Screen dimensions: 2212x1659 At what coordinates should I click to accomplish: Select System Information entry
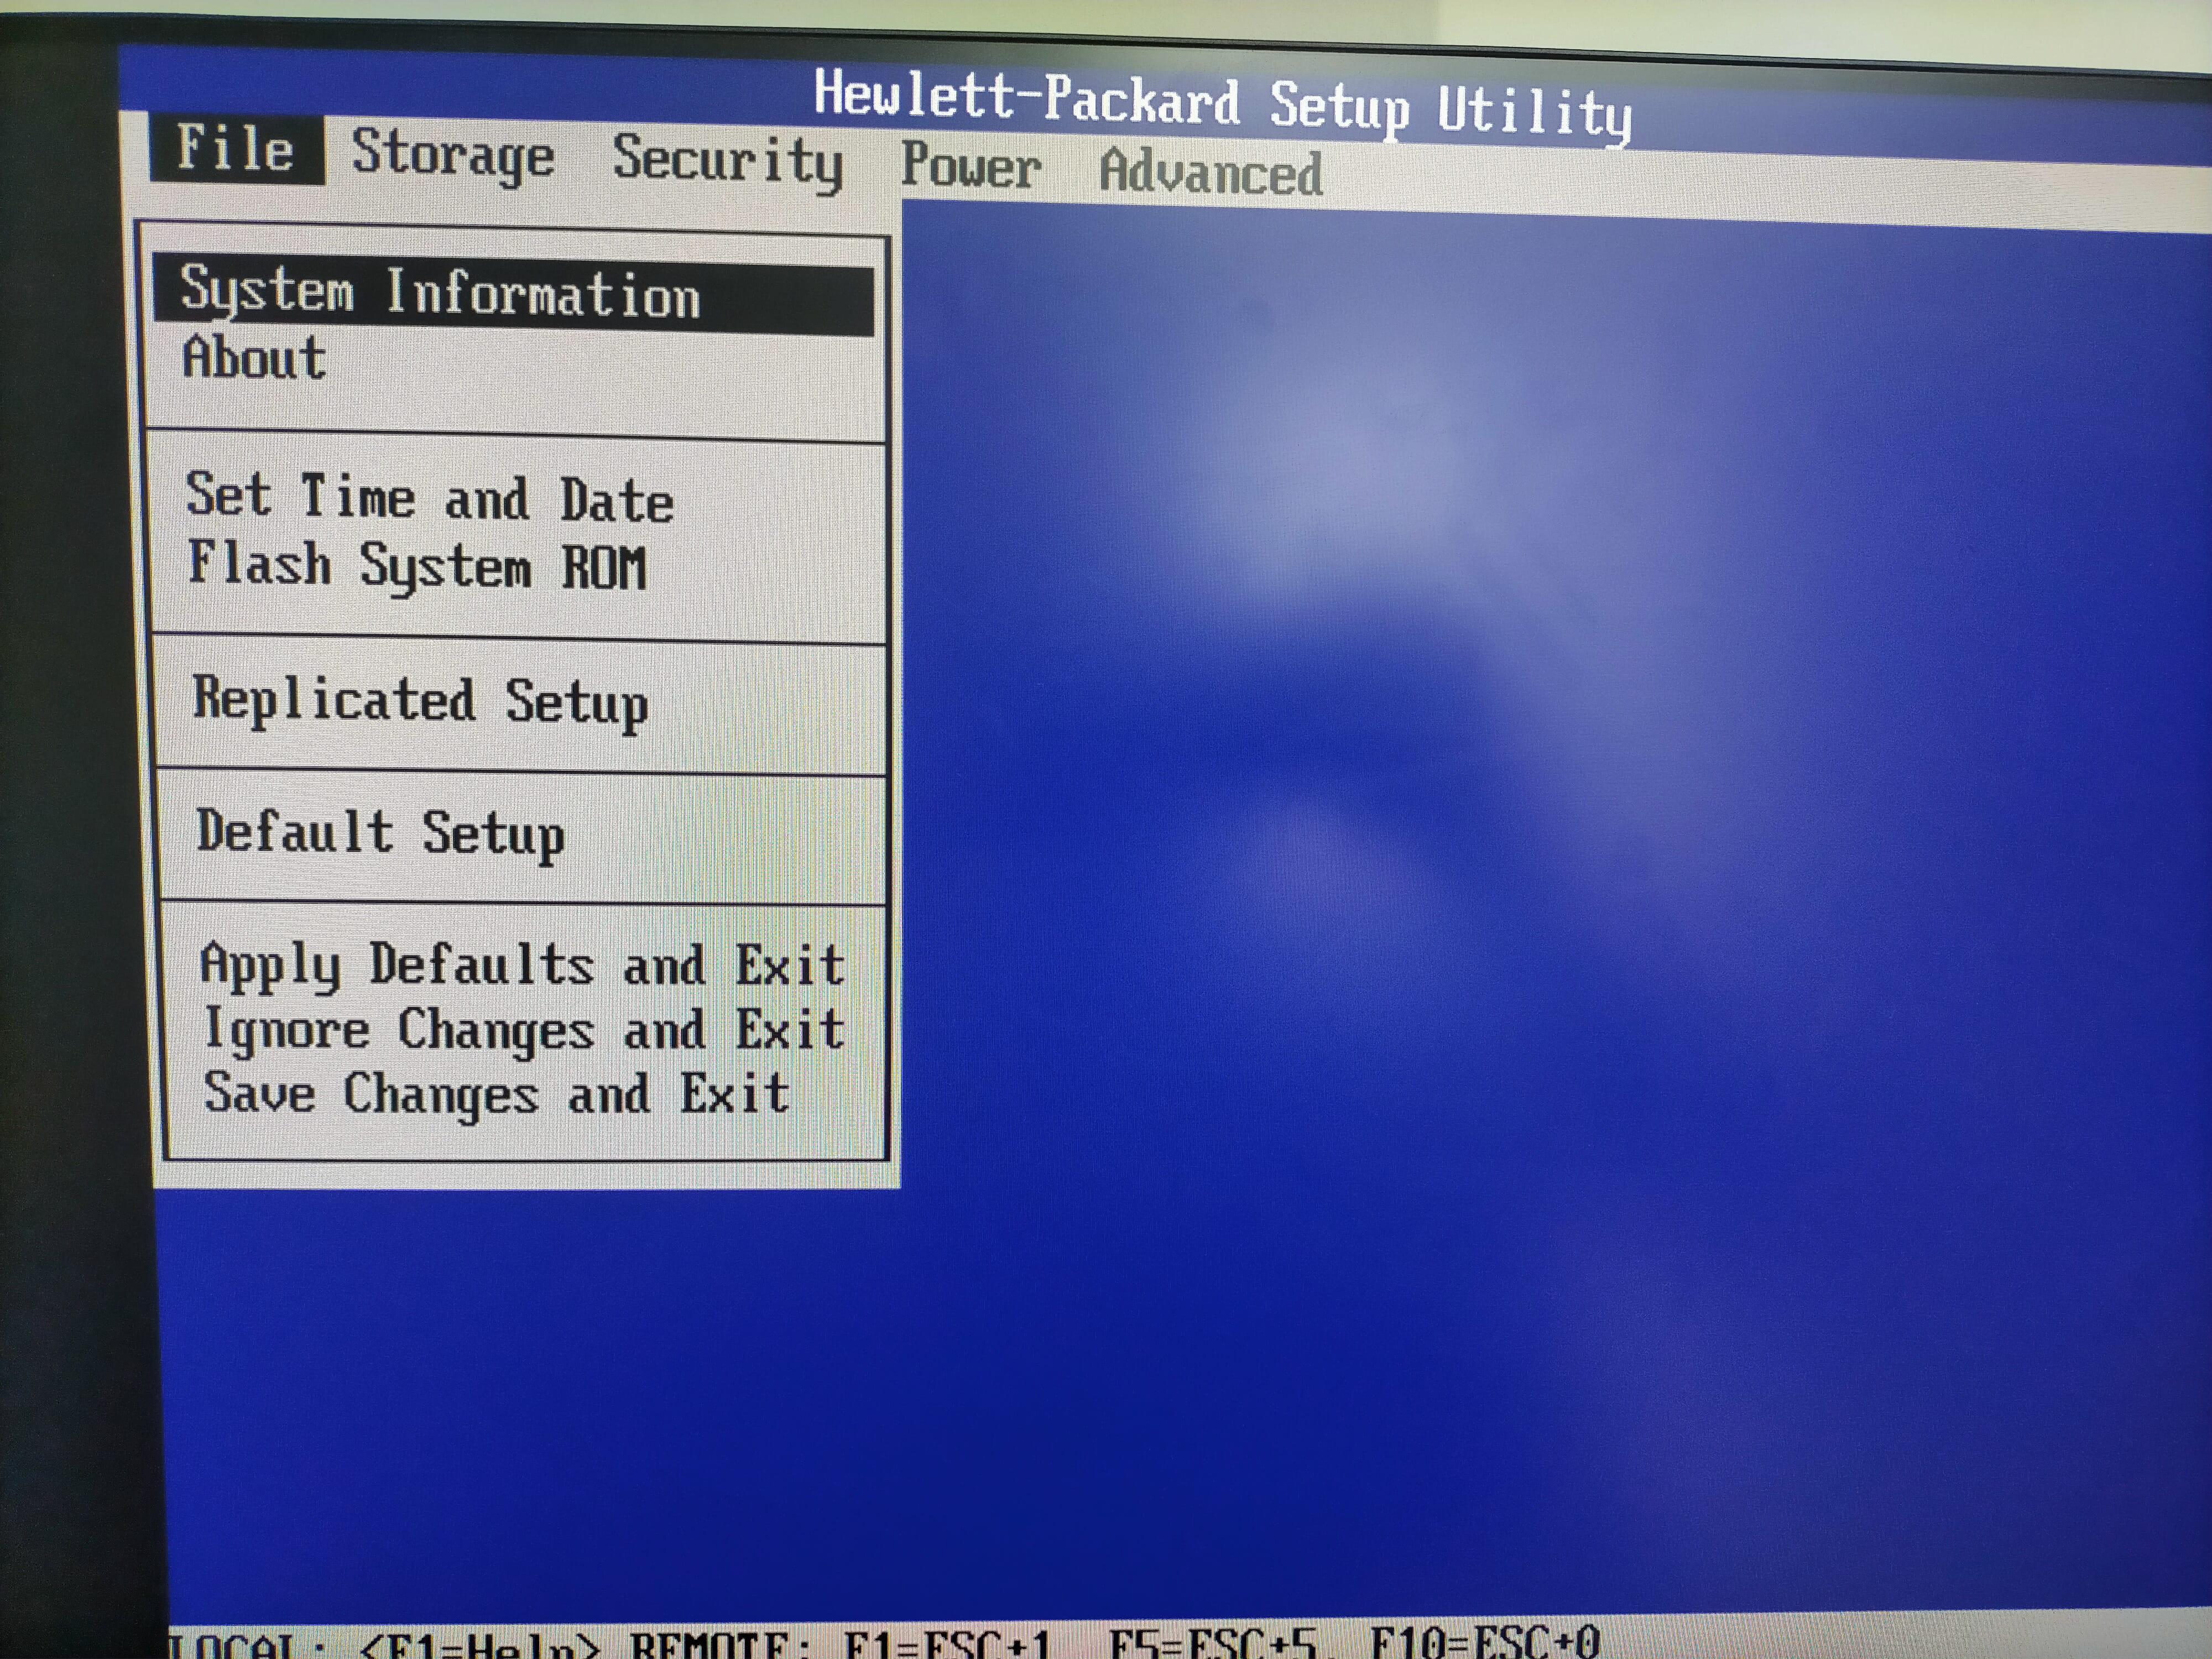coord(440,294)
